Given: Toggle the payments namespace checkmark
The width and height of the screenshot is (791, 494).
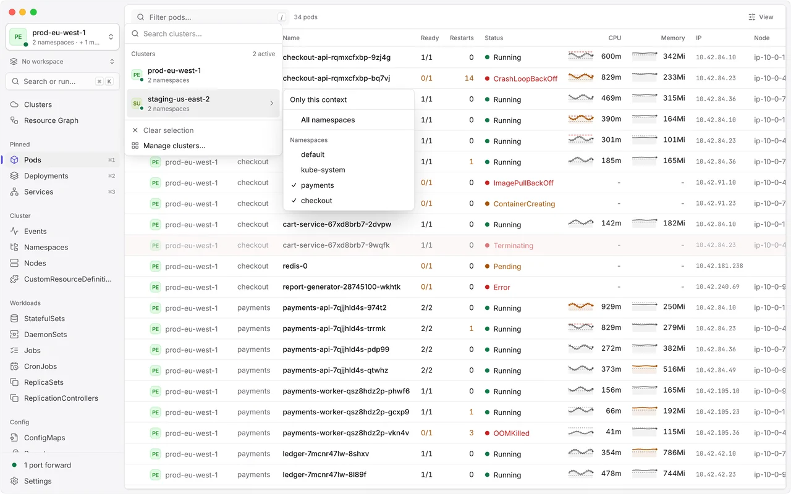Looking at the screenshot, I should pos(294,185).
